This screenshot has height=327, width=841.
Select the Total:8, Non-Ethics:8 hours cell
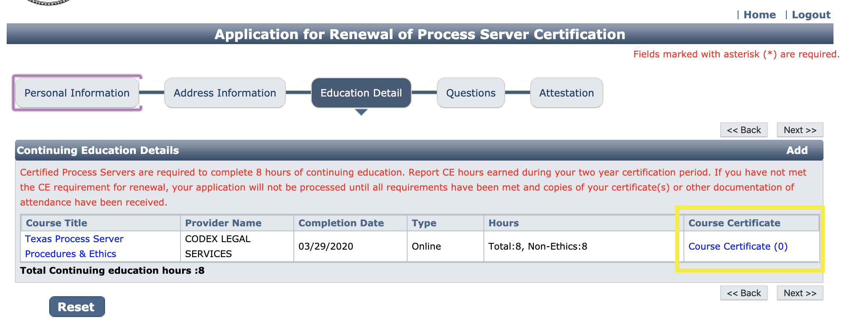click(584, 246)
